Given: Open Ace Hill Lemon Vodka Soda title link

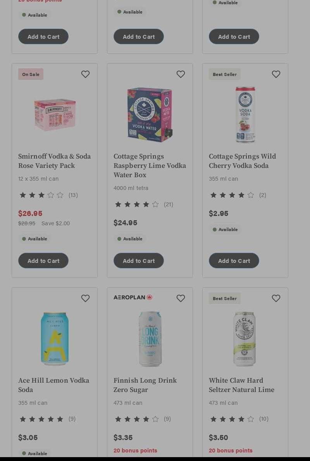Looking at the screenshot, I should click(x=54, y=385).
